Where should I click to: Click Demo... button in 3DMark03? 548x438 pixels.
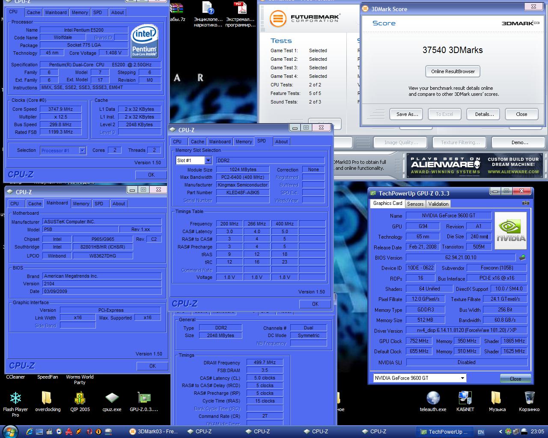pyautogui.click(x=519, y=142)
